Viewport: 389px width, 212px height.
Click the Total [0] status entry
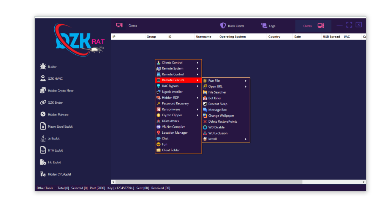point(63,188)
